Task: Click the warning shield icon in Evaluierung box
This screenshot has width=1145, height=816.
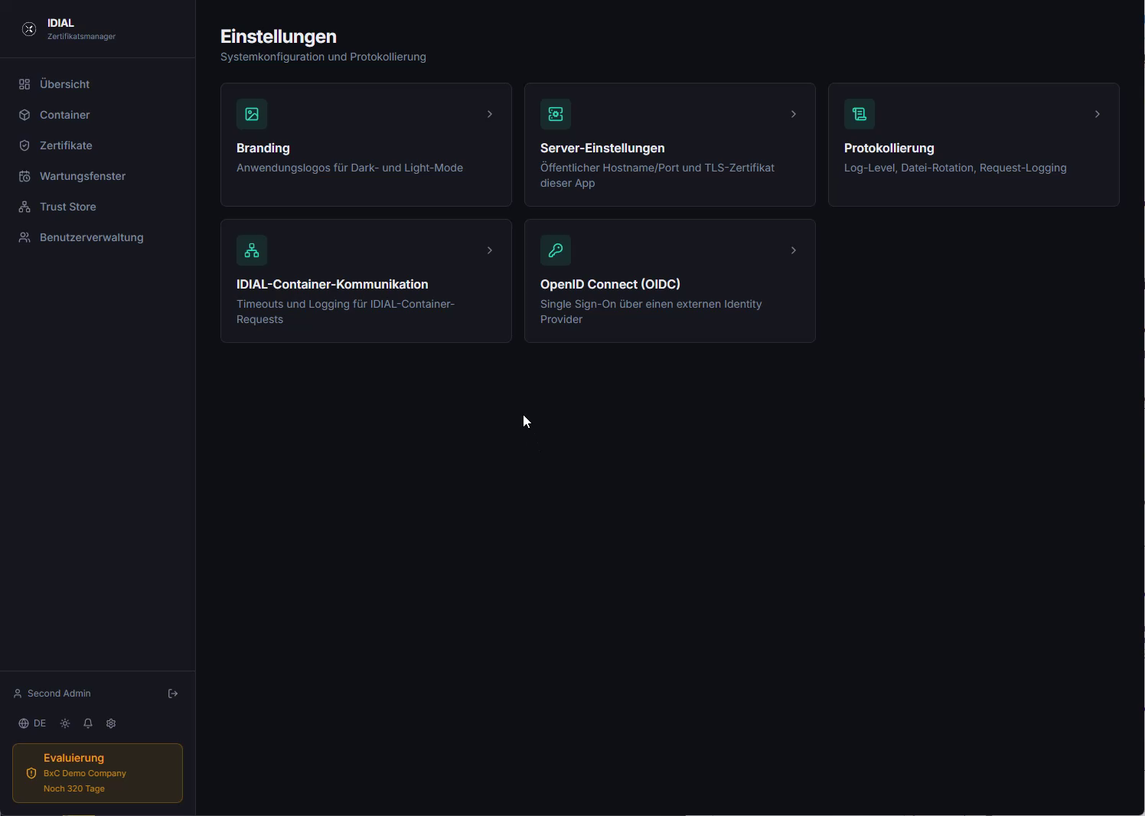Action: point(31,773)
